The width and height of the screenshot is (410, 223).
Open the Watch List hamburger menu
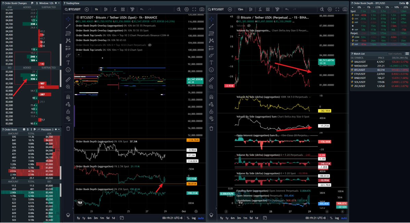pos(407,54)
